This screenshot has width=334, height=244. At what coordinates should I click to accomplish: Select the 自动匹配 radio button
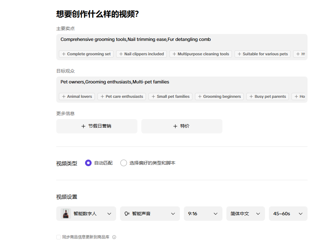(88, 163)
